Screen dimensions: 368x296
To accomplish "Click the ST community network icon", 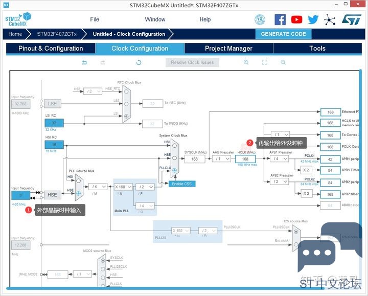I will pyautogui.click(x=330, y=19).
